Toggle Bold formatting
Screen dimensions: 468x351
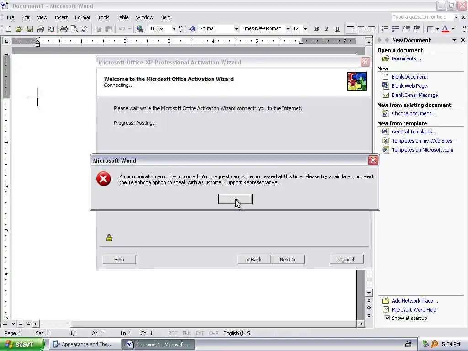click(x=316, y=29)
